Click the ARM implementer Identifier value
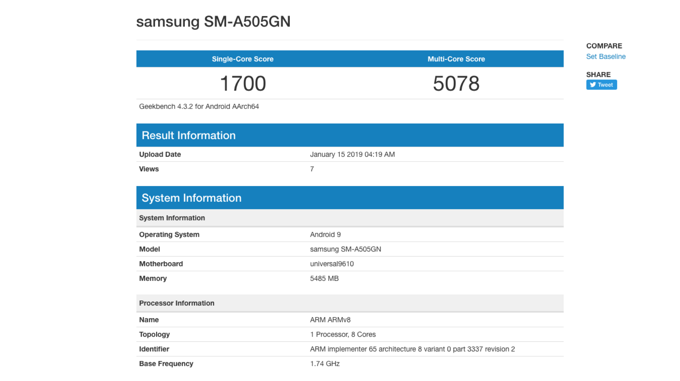The width and height of the screenshot is (680, 381). pyautogui.click(x=412, y=349)
